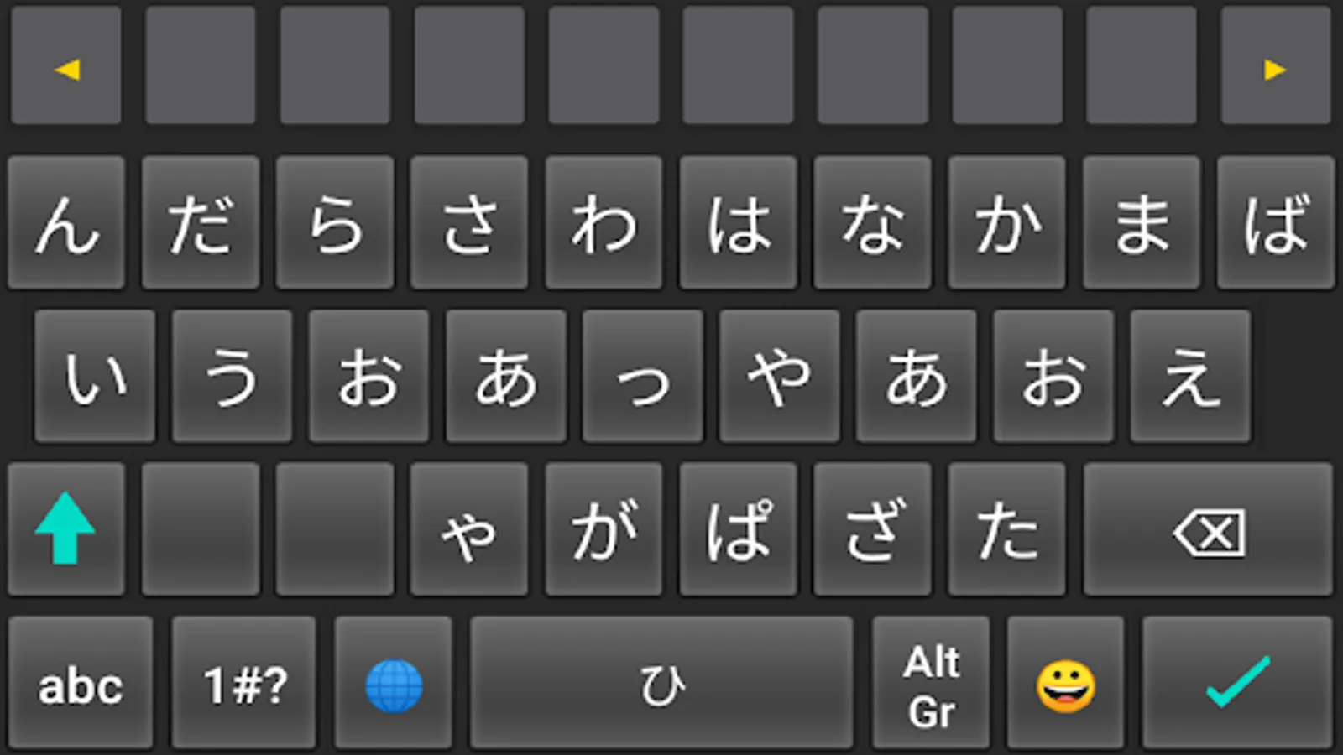Tap the だ key
The height and width of the screenshot is (755, 1343).
[201, 222]
